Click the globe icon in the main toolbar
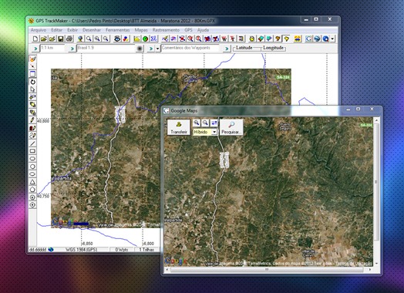 80,39
